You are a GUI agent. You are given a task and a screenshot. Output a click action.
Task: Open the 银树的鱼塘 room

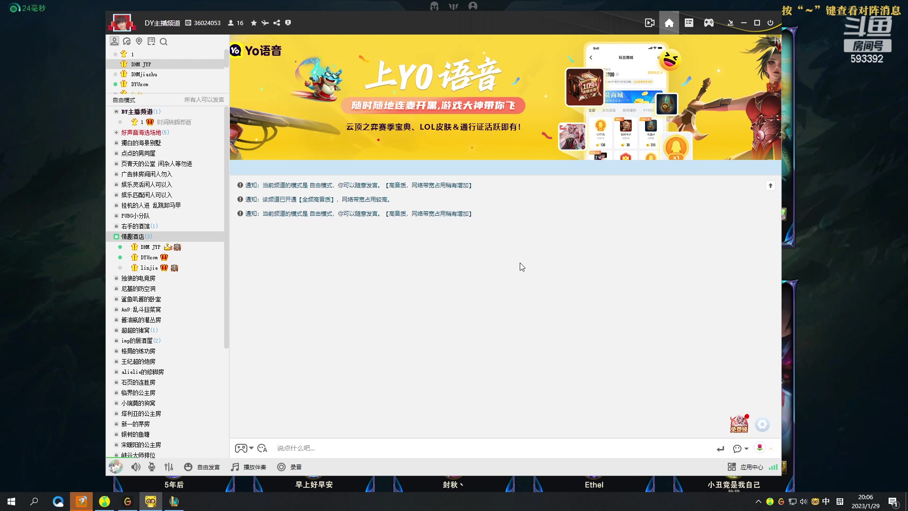(x=135, y=434)
